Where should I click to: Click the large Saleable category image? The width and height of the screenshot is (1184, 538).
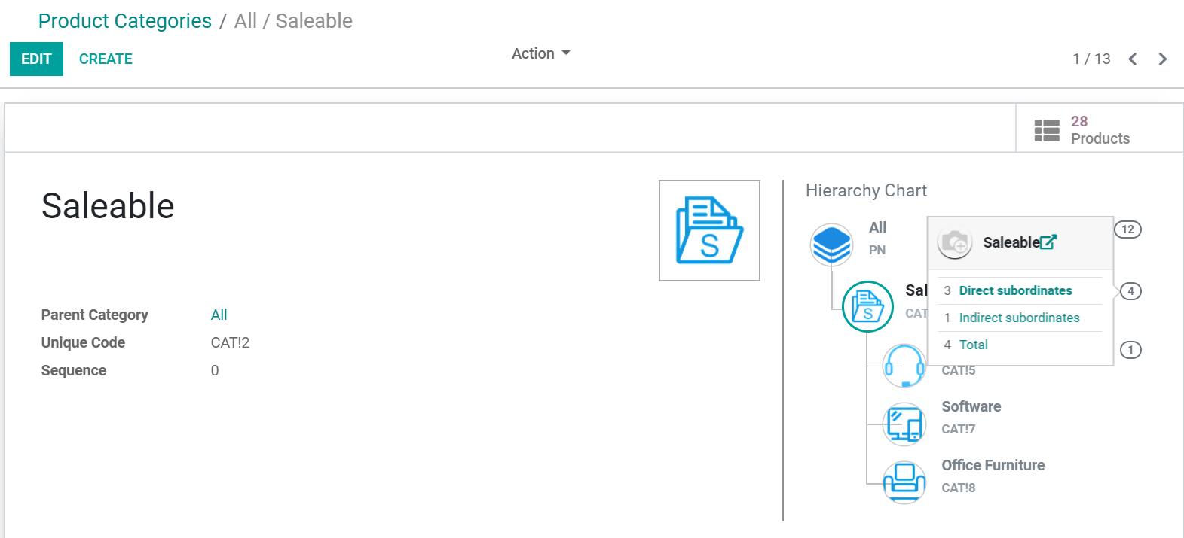(709, 230)
